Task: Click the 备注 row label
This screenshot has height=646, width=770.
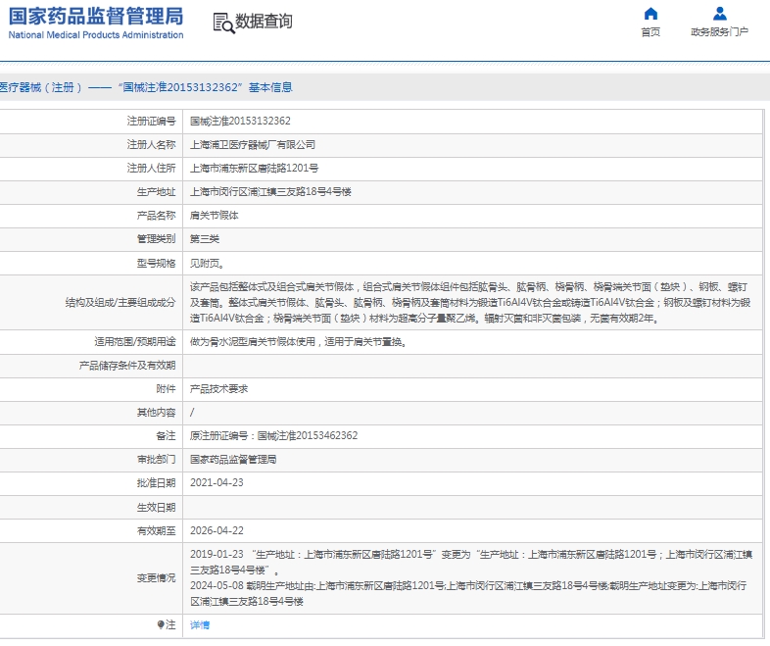Action: coord(166,435)
